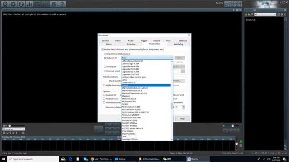
Task: Adjust the slider above All cameras dropdown
Action: pyautogui.click(x=10, y=126)
